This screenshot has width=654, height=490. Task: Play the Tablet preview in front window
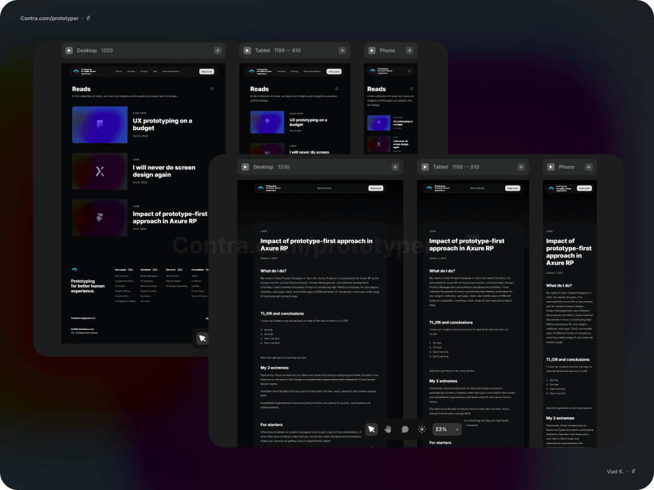425,167
